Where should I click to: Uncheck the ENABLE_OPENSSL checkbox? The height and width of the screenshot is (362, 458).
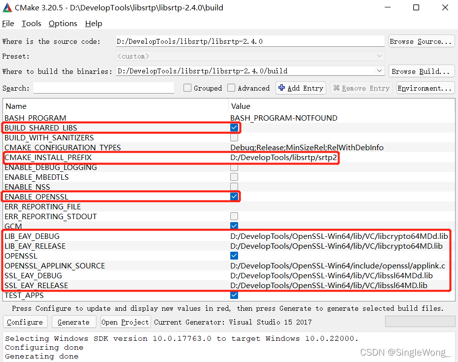point(234,197)
